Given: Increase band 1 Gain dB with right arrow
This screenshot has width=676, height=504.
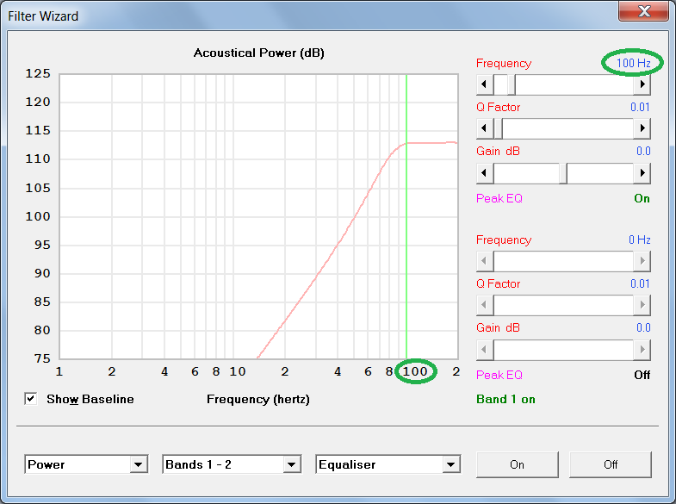Looking at the screenshot, I should pyautogui.click(x=642, y=173).
